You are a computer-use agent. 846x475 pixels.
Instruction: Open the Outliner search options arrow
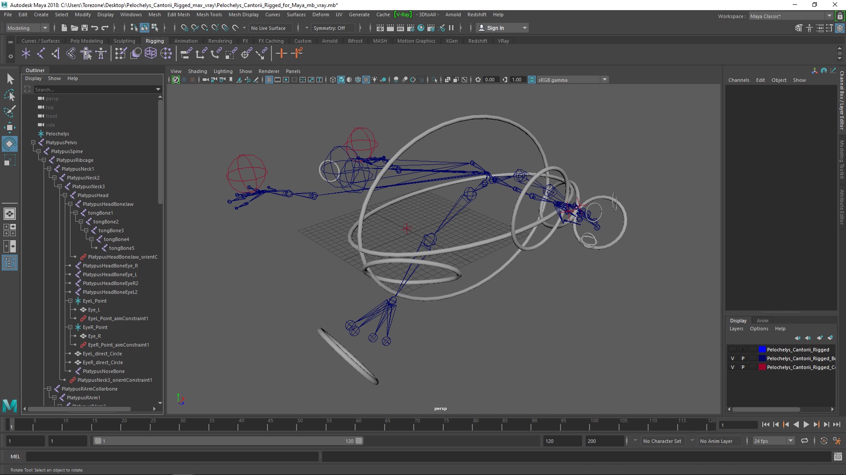tap(158, 89)
